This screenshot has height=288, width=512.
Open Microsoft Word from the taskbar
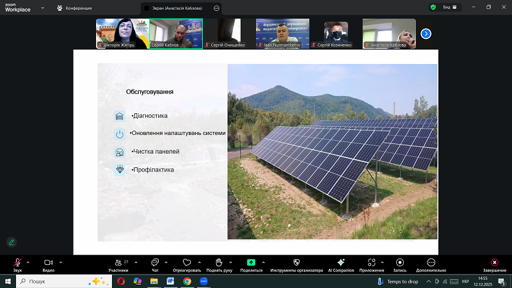coord(171,281)
